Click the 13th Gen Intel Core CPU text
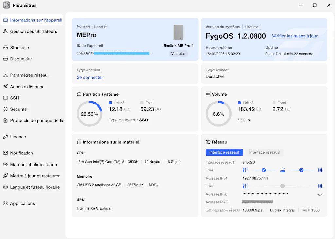The height and width of the screenshot is (239, 335). click(x=108, y=162)
